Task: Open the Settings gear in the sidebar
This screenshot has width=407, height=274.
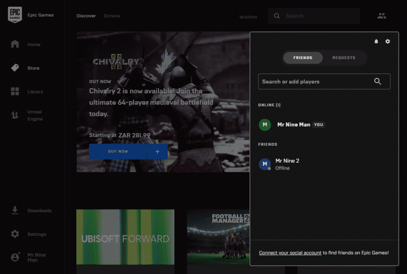Action: click(x=15, y=234)
